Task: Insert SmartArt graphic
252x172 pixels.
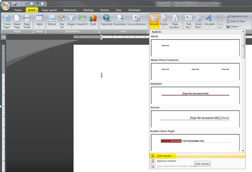Action: 82,20
